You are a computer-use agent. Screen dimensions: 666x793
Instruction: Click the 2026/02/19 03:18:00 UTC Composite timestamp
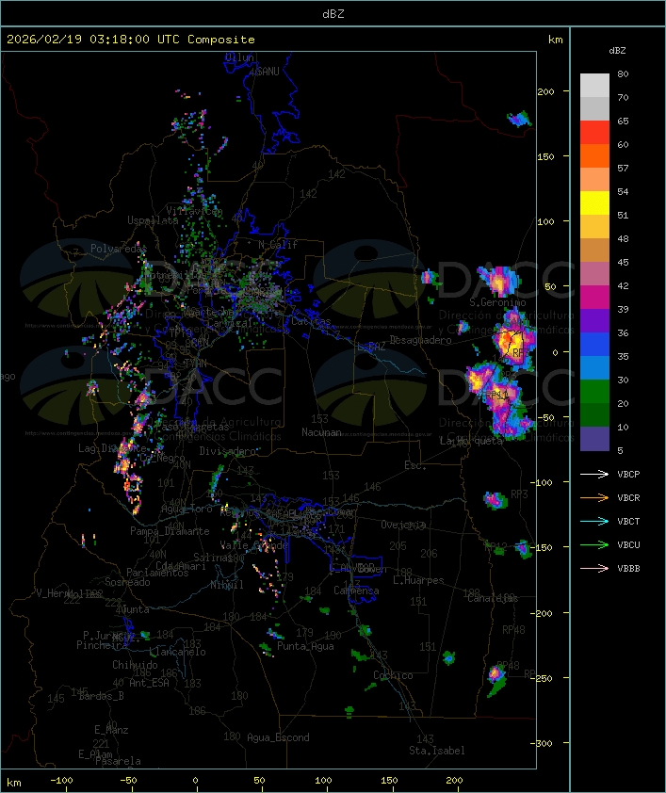(x=131, y=40)
